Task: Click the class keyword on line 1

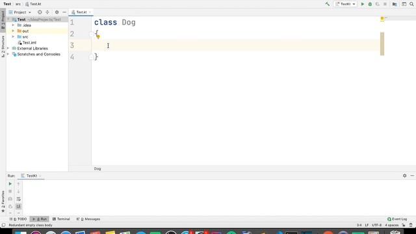Action: pos(105,22)
